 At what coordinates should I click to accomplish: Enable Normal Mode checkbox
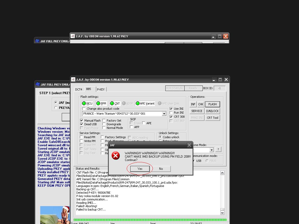click(104, 128)
